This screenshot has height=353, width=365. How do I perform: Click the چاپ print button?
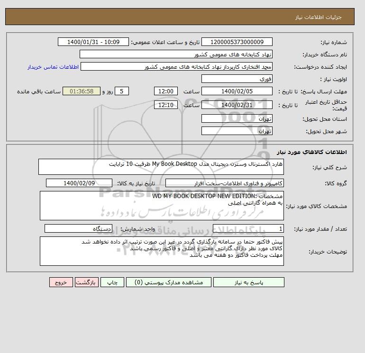pyautogui.click(x=112, y=282)
